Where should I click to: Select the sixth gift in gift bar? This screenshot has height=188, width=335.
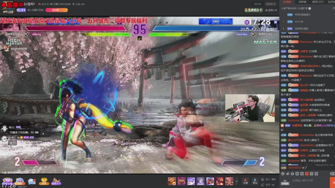click(219, 181)
